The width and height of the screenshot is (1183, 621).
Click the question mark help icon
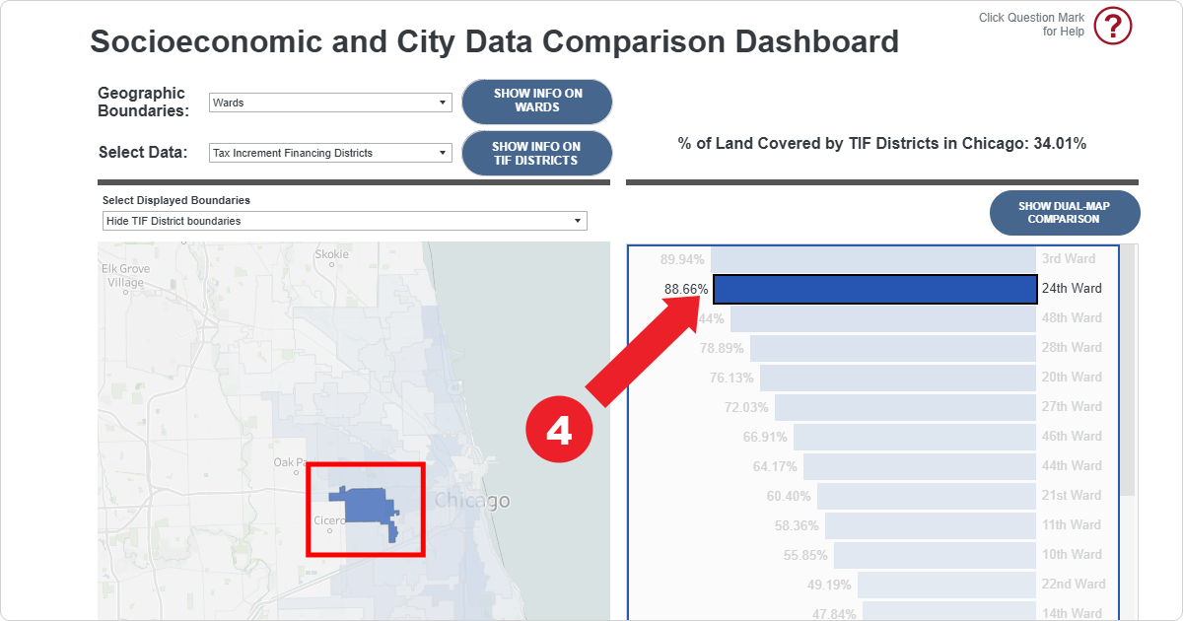click(1113, 26)
